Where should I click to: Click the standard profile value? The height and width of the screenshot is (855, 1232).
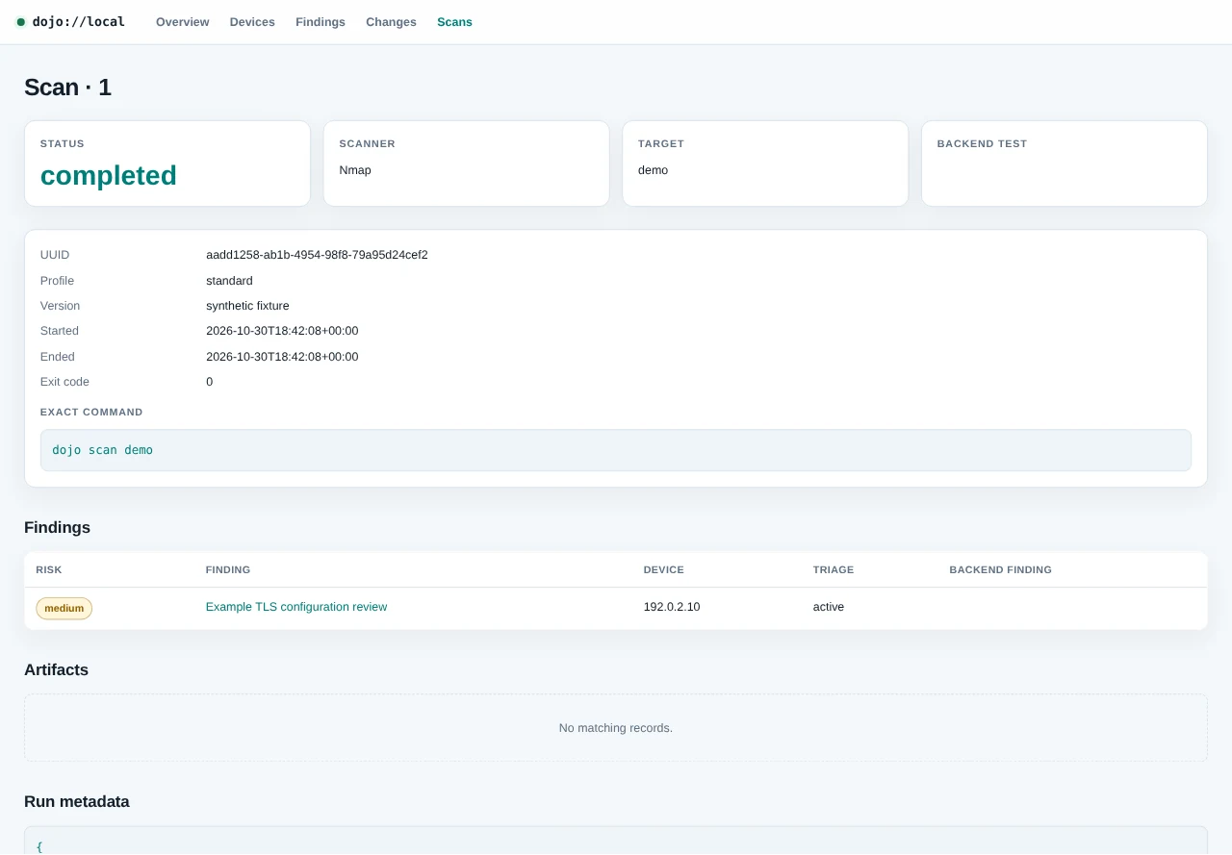(x=229, y=281)
